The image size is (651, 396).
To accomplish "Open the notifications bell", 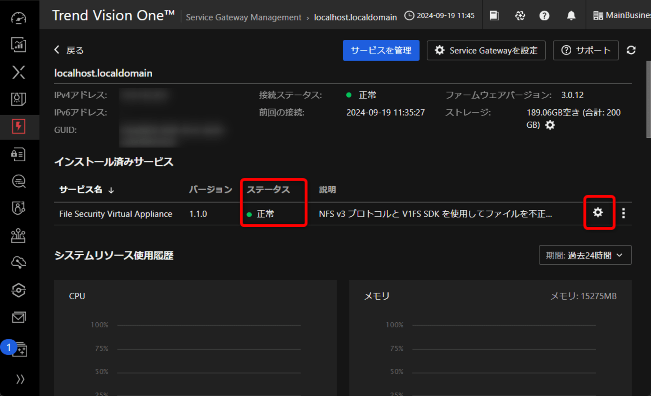I will click(x=571, y=15).
